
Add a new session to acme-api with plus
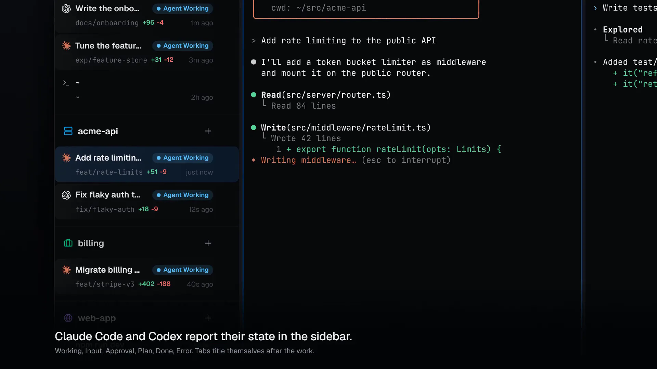pos(208,131)
